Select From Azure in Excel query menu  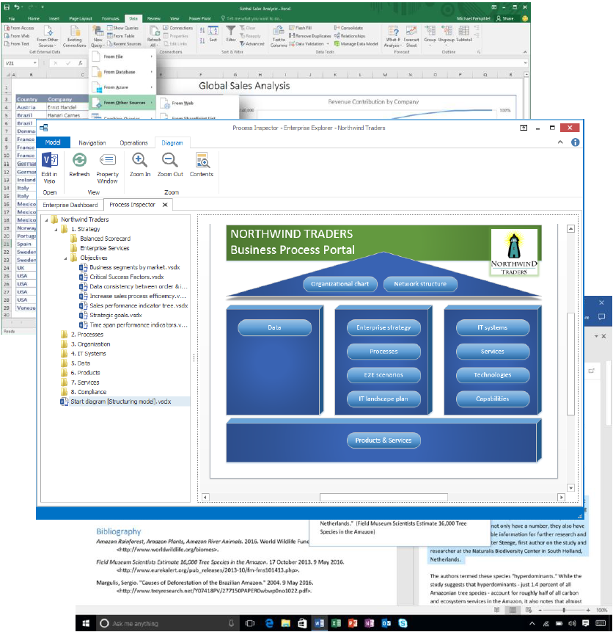[122, 87]
